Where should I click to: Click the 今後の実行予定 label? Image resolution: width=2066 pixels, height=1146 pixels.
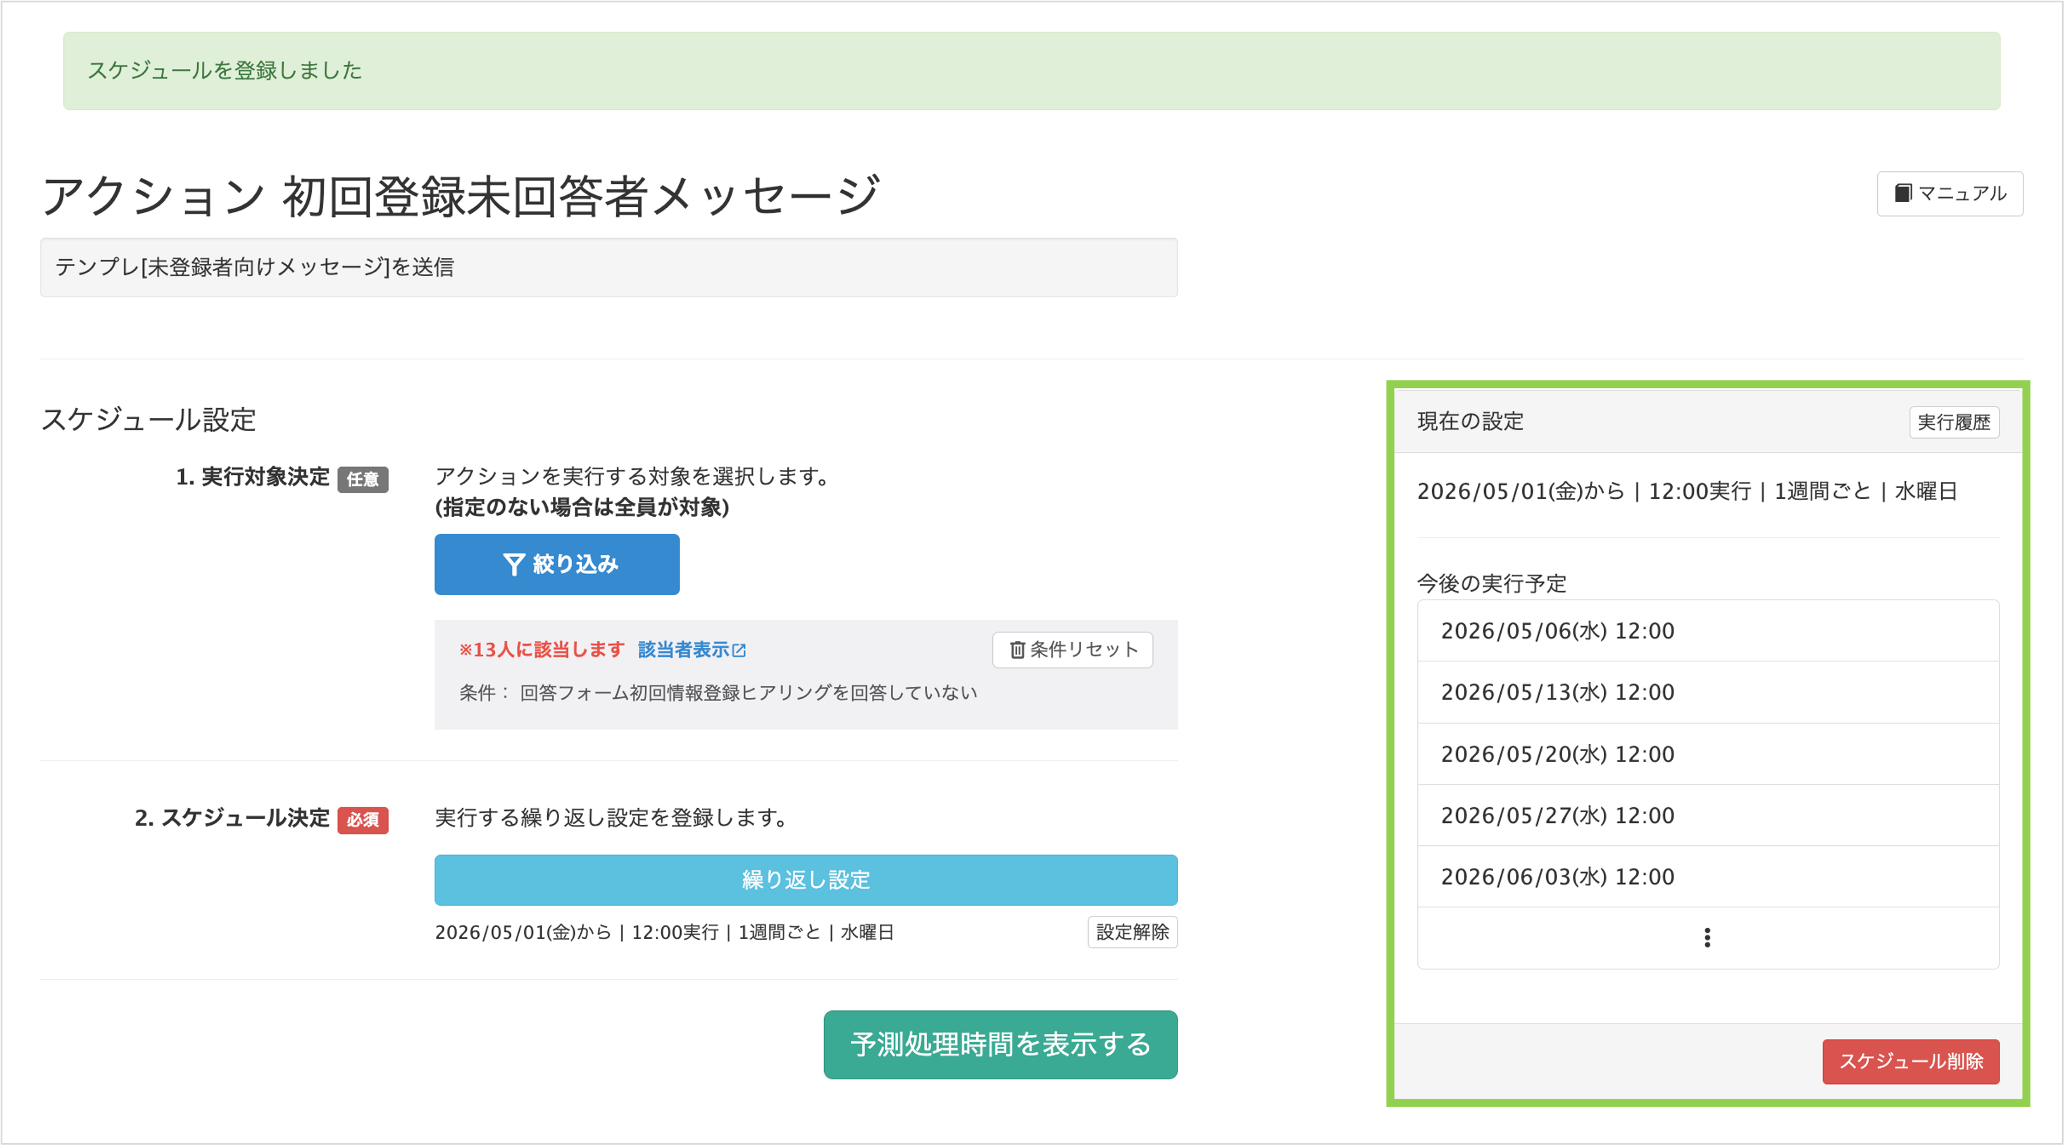[1491, 583]
